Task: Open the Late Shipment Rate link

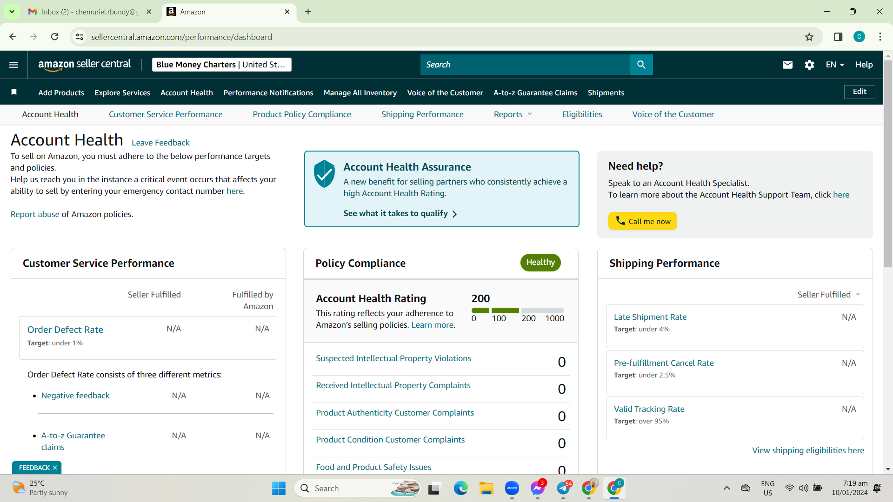Action: coord(650,317)
